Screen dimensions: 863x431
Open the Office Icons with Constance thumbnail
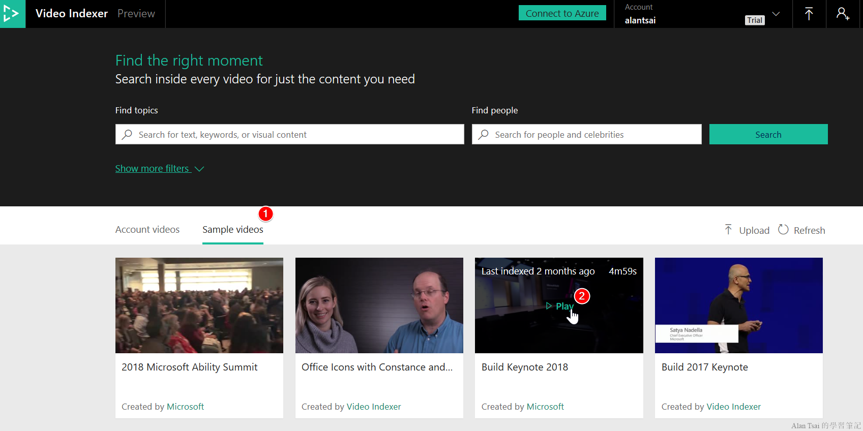click(x=379, y=305)
